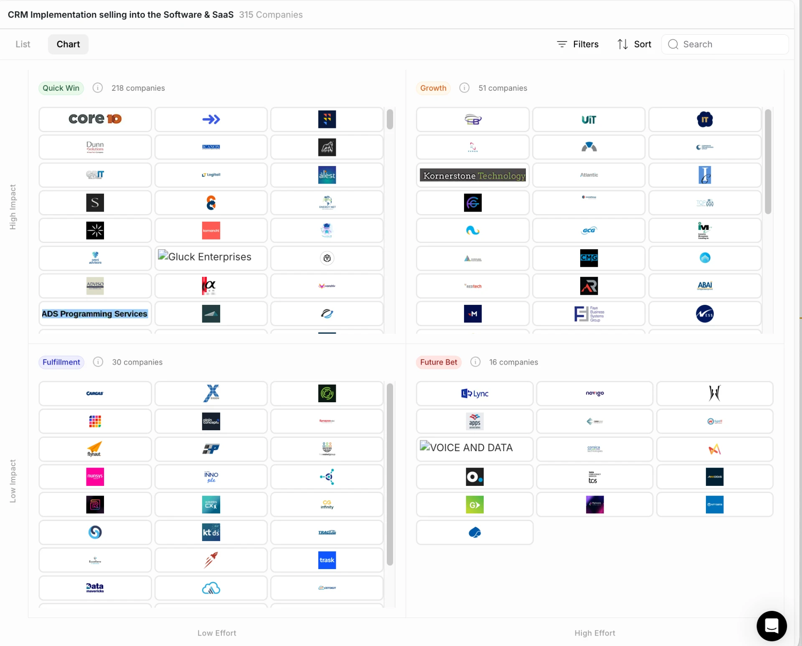
Task: Select the Chart tab
Action: [x=68, y=44]
